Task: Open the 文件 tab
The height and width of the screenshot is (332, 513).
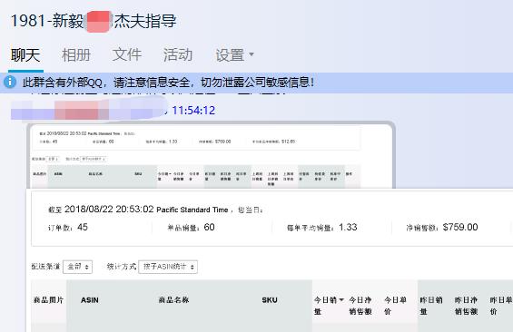Action: 127,54
